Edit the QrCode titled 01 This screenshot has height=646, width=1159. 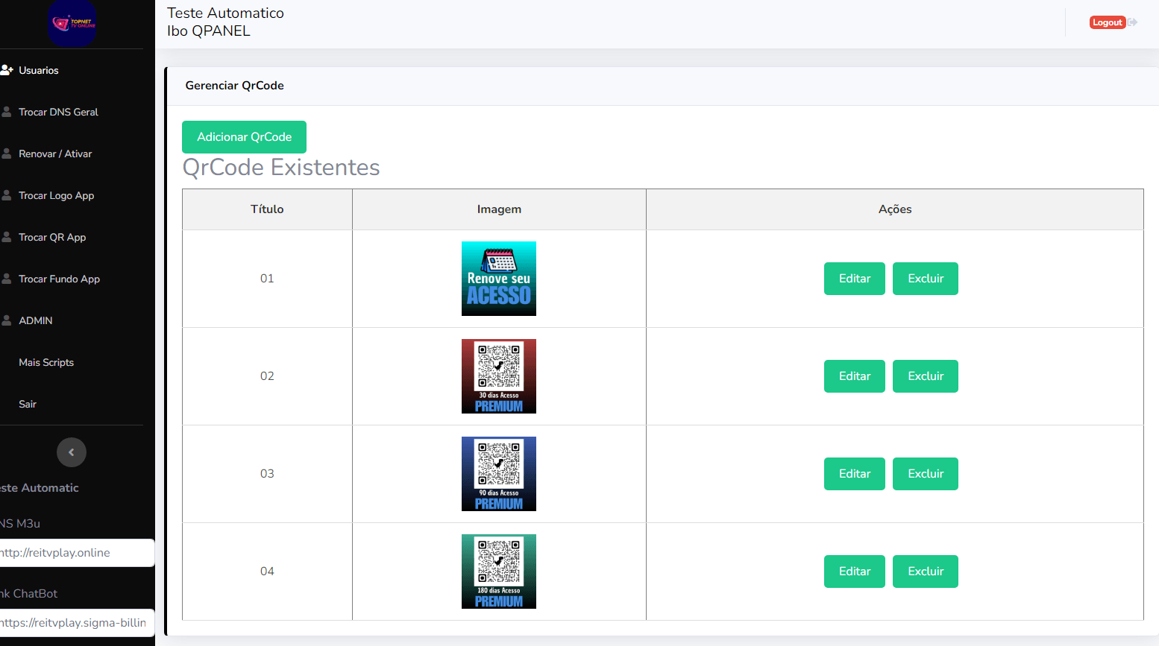(854, 279)
